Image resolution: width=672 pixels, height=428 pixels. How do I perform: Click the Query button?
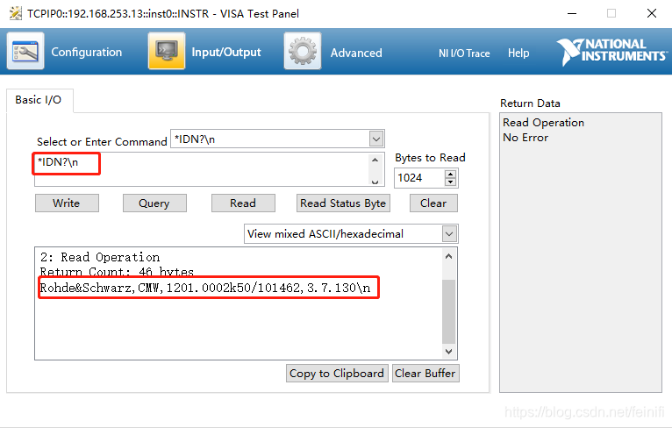click(154, 203)
